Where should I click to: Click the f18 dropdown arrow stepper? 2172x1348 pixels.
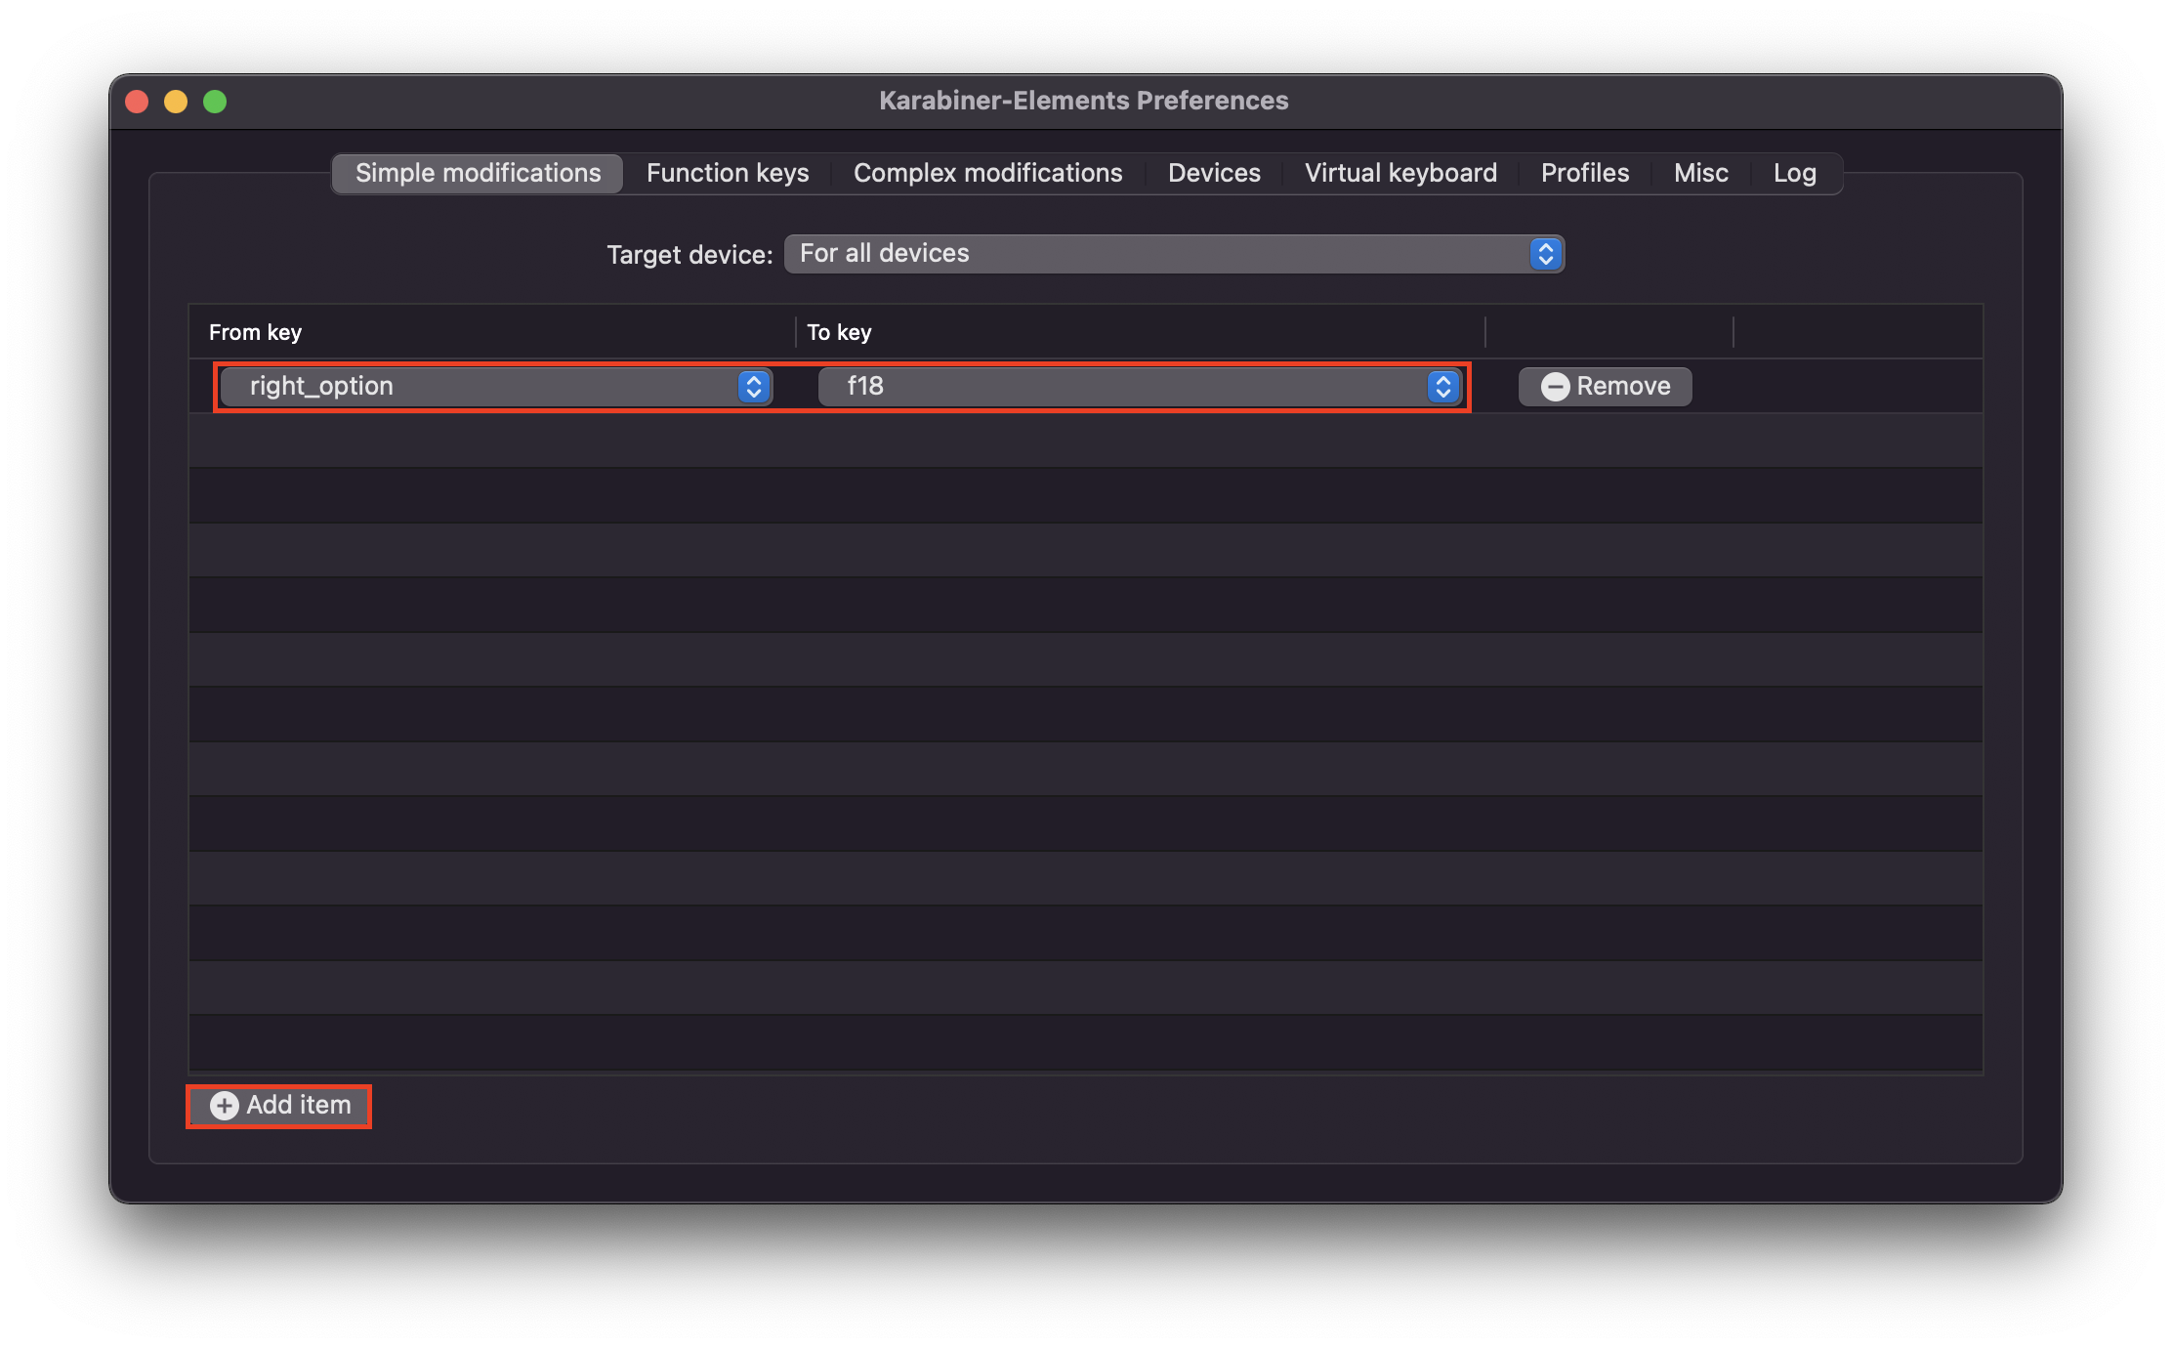(1442, 387)
